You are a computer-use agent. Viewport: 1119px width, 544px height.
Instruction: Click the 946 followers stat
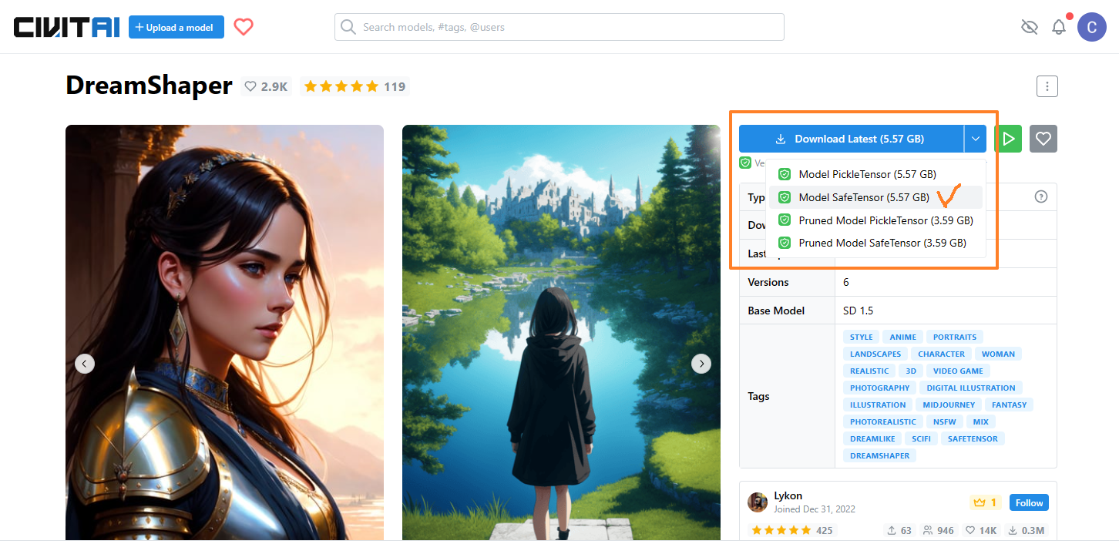pos(938,530)
